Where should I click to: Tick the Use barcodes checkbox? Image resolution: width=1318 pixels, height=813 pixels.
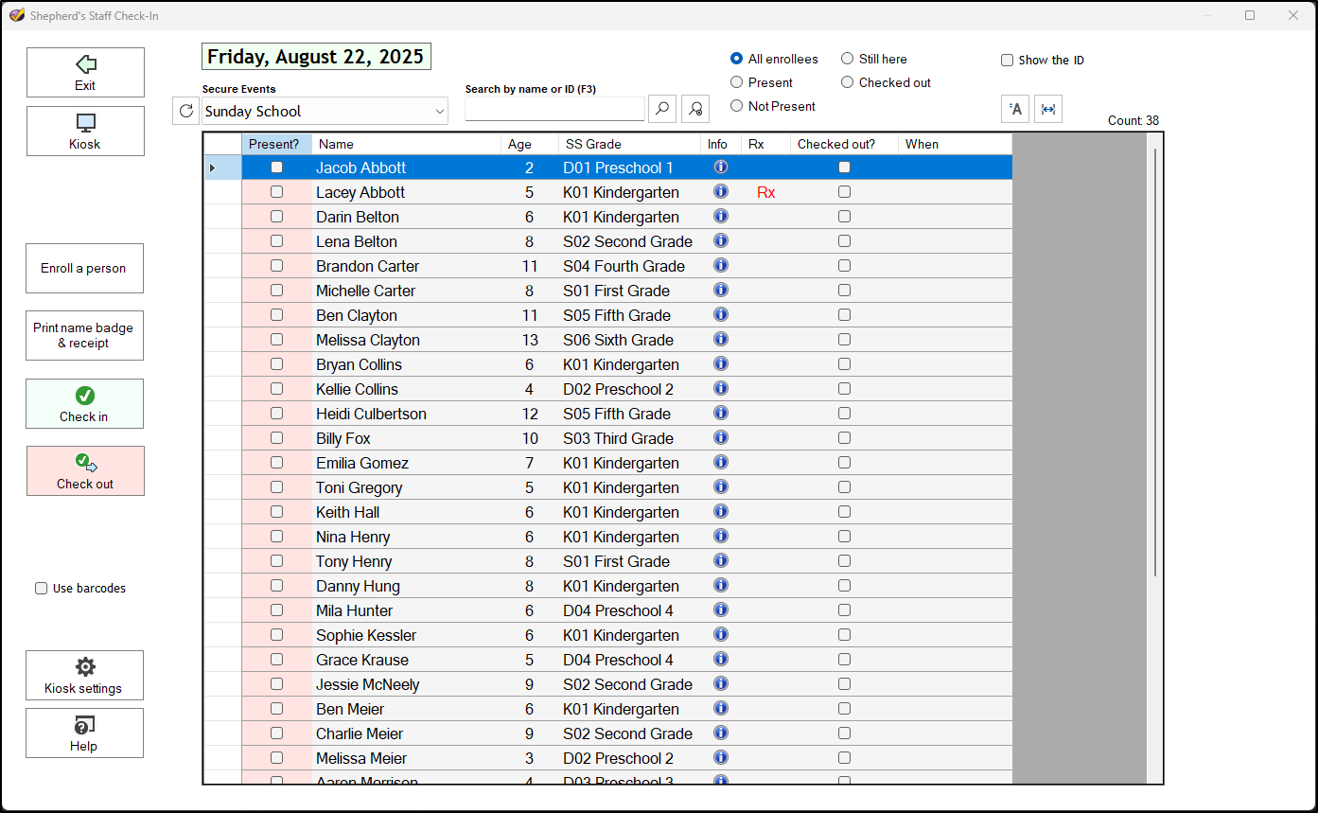pyautogui.click(x=42, y=589)
